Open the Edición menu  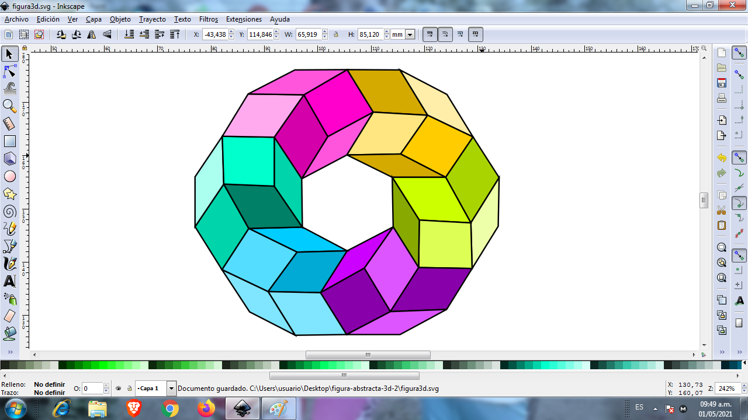click(x=48, y=19)
